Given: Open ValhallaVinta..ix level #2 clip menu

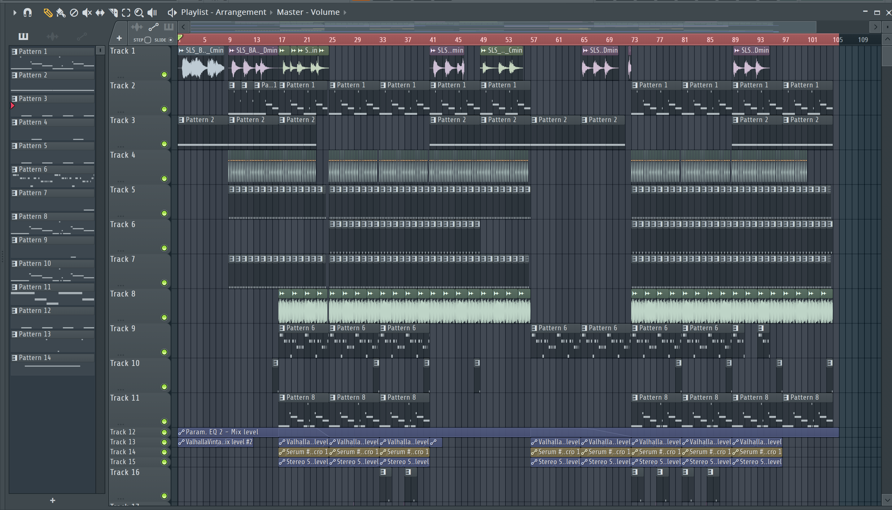Looking at the screenshot, I should (x=181, y=442).
